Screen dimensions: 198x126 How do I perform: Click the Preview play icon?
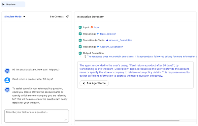(x=3, y=4)
